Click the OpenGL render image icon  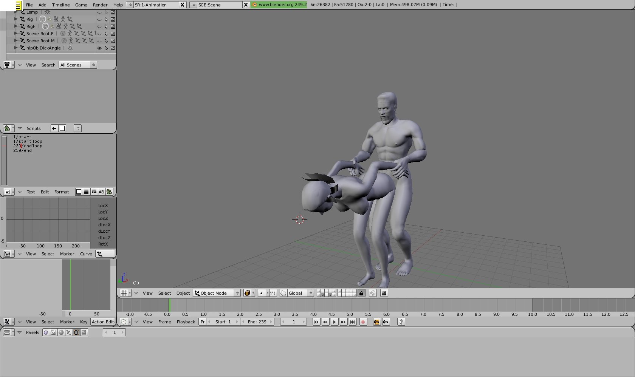click(x=384, y=293)
